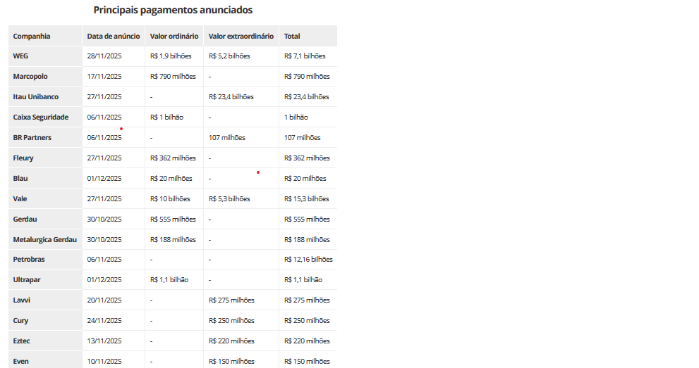The width and height of the screenshot is (699, 368).
Task: Select the Valor ordinário column header
Action: click(x=174, y=36)
